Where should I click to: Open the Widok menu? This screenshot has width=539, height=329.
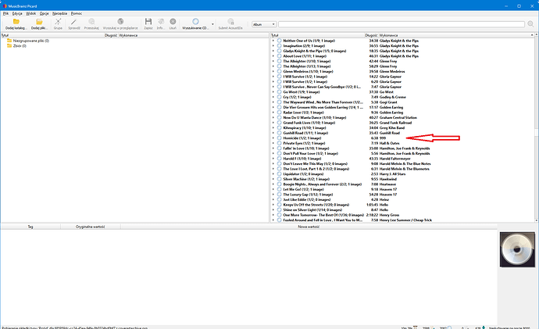pos(31,13)
